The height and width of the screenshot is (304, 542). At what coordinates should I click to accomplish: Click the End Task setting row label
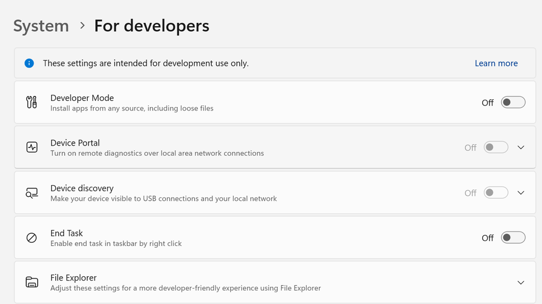(66, 233)
